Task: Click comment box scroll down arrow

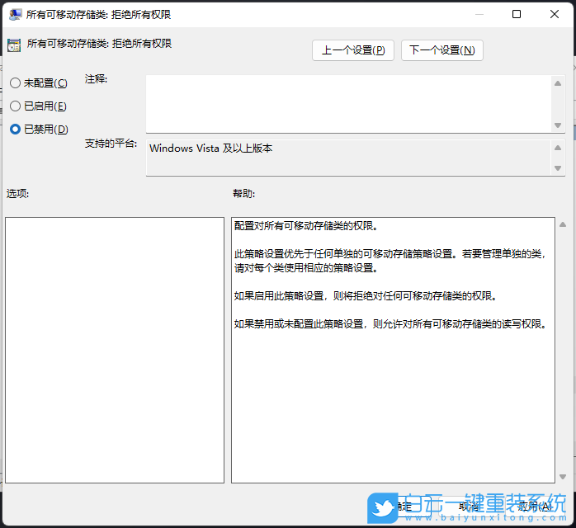Action: (558, 125)
